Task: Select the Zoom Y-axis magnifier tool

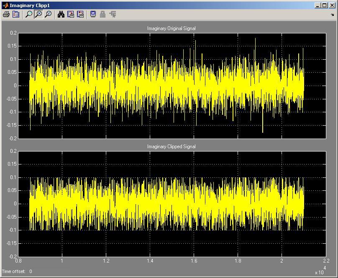Action: (x=48, y=15)
